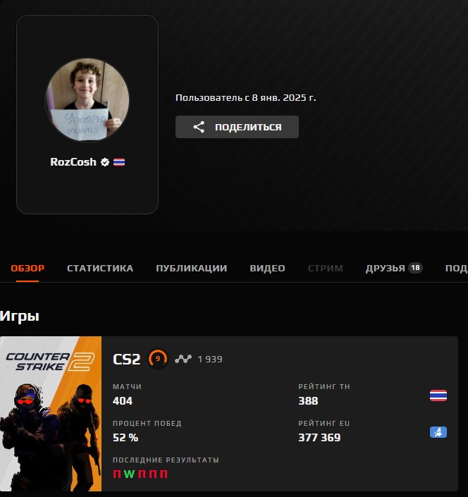Open the Публикации tab

[191, 268]
